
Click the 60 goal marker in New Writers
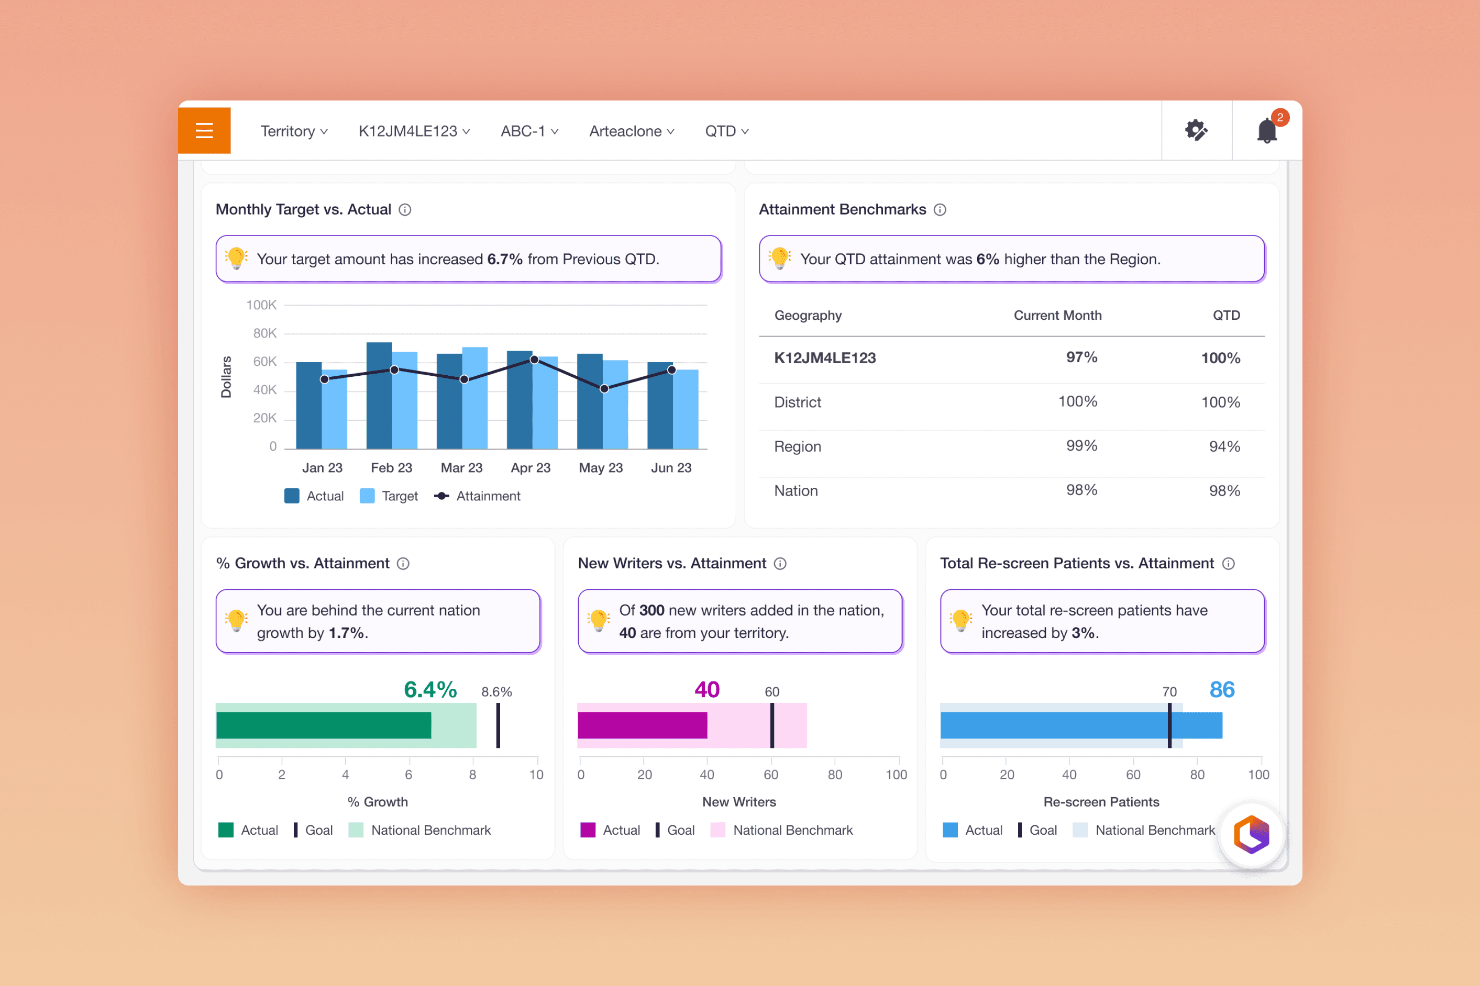coord(772,725)
